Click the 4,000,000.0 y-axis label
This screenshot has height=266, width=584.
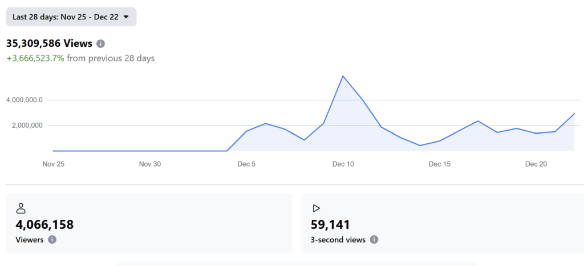pyautogui.click(x=25, y=100)
